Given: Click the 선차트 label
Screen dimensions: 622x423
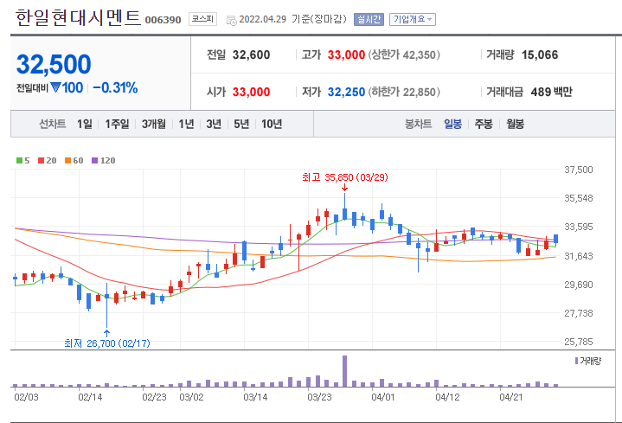Looking at the screenshot, I should point(53,125).
